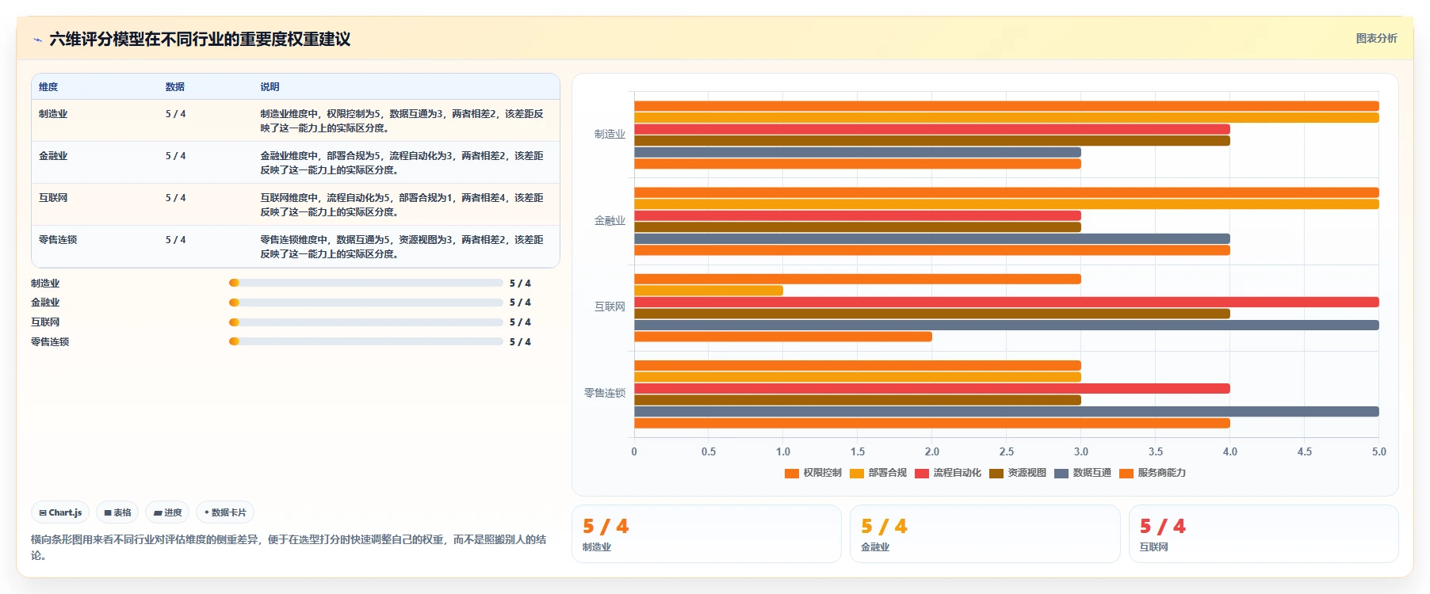The width and height of the screenshot is (1430, 594).
Task: Select the 表格 tag chip
Action: point(117,512)
